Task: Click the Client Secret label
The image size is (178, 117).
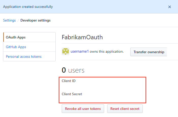Action: (x=72, y=94)
